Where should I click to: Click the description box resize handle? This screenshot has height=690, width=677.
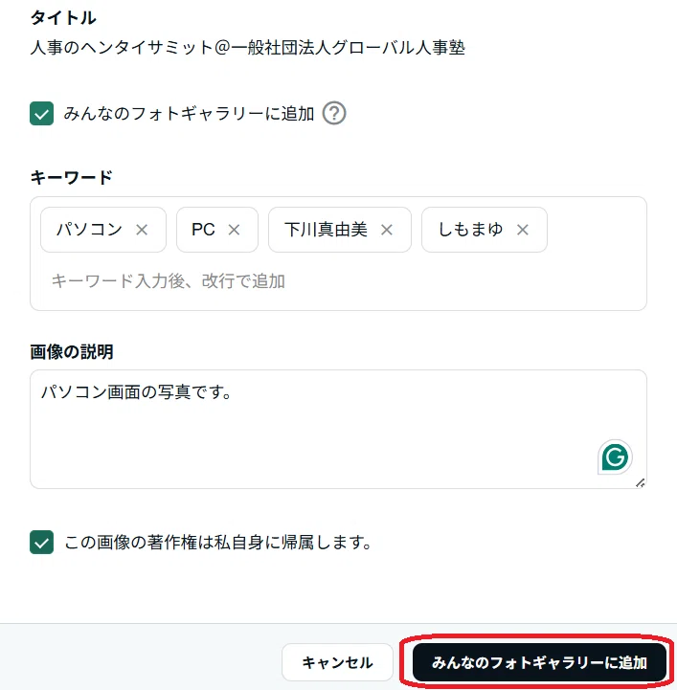coord(640,482)
